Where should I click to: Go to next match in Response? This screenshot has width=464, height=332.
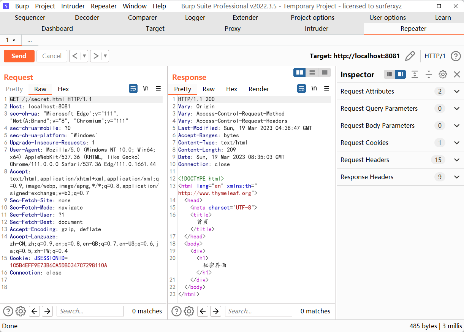click(x=215, y=311)
